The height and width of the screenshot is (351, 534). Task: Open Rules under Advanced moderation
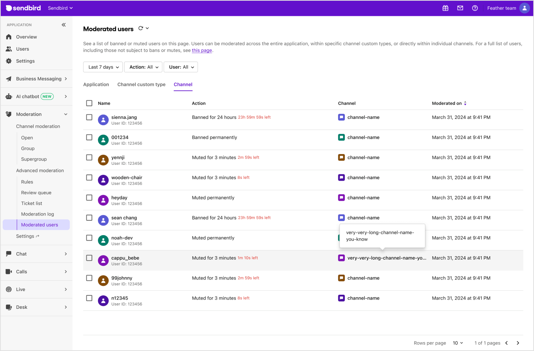click(x=27, y=182)
